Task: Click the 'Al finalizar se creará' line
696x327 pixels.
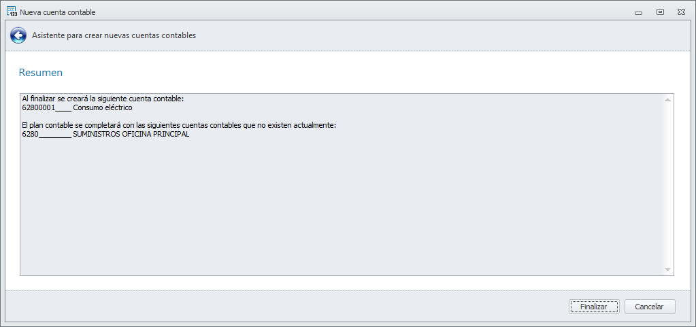Action: pos(103,99)
